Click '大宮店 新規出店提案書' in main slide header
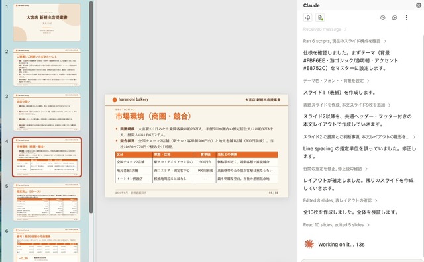This screenshot has width=424, height=262. click(262, 100)
